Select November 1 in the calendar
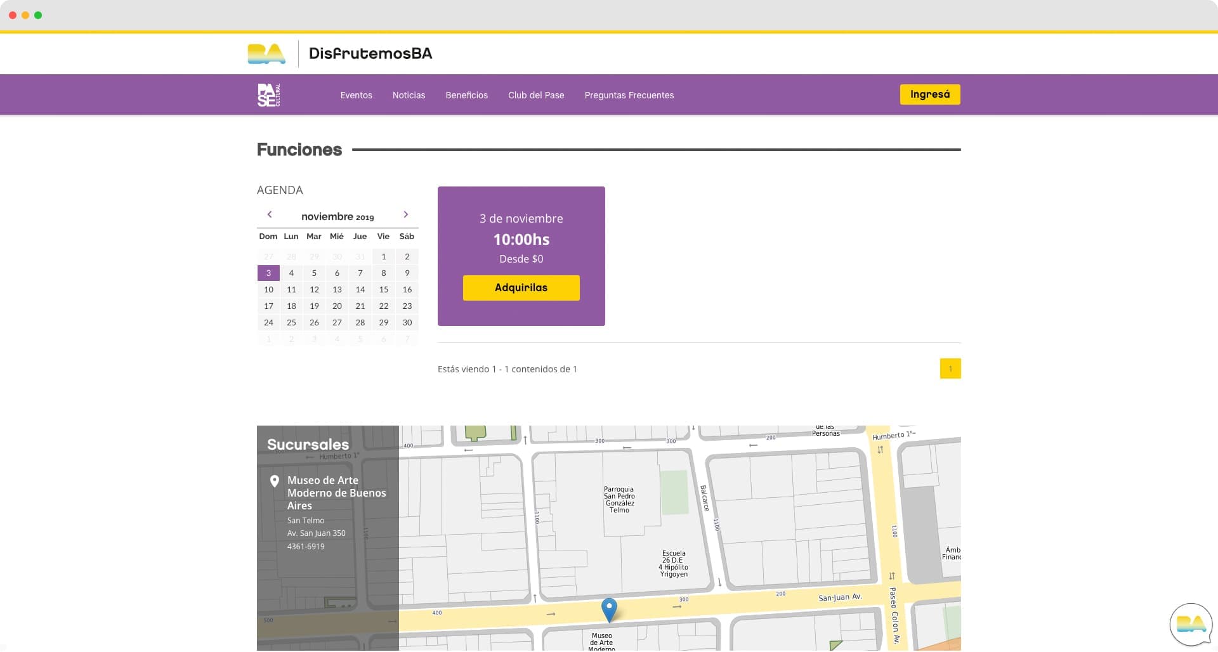1218x652 pixels. pos(384,257)
